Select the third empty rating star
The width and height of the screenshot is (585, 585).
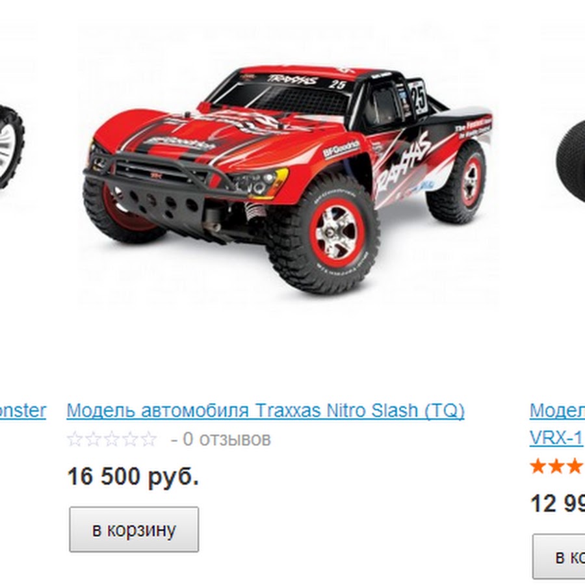(x=112, y=439)
